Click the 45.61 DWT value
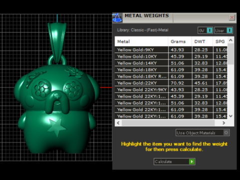The image size is (240, 180). [x=201, y=83]
